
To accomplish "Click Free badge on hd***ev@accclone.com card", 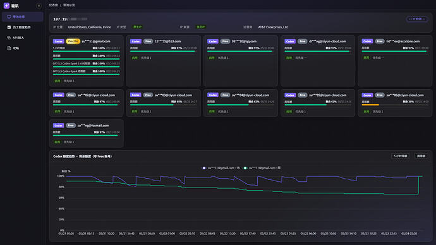I will click(380, 42).
